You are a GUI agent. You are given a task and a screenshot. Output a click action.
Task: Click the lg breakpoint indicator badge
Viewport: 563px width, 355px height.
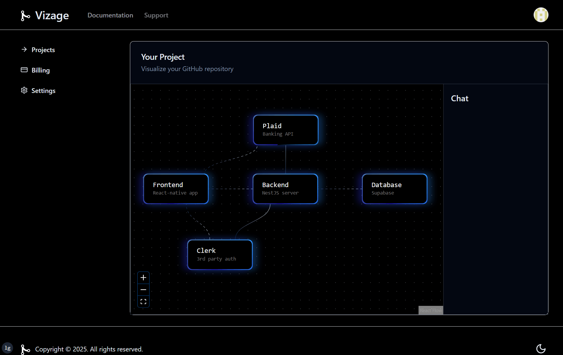pyautogui.click(x=7, y=348)
